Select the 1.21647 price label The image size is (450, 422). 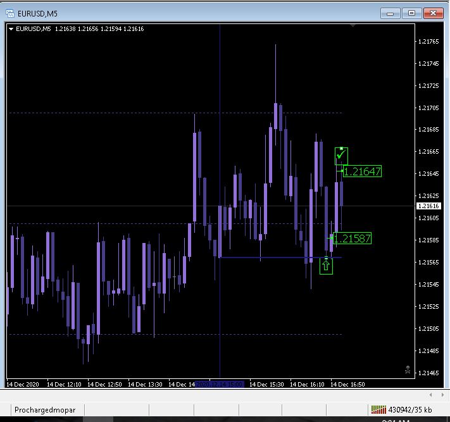pos(362,171)
